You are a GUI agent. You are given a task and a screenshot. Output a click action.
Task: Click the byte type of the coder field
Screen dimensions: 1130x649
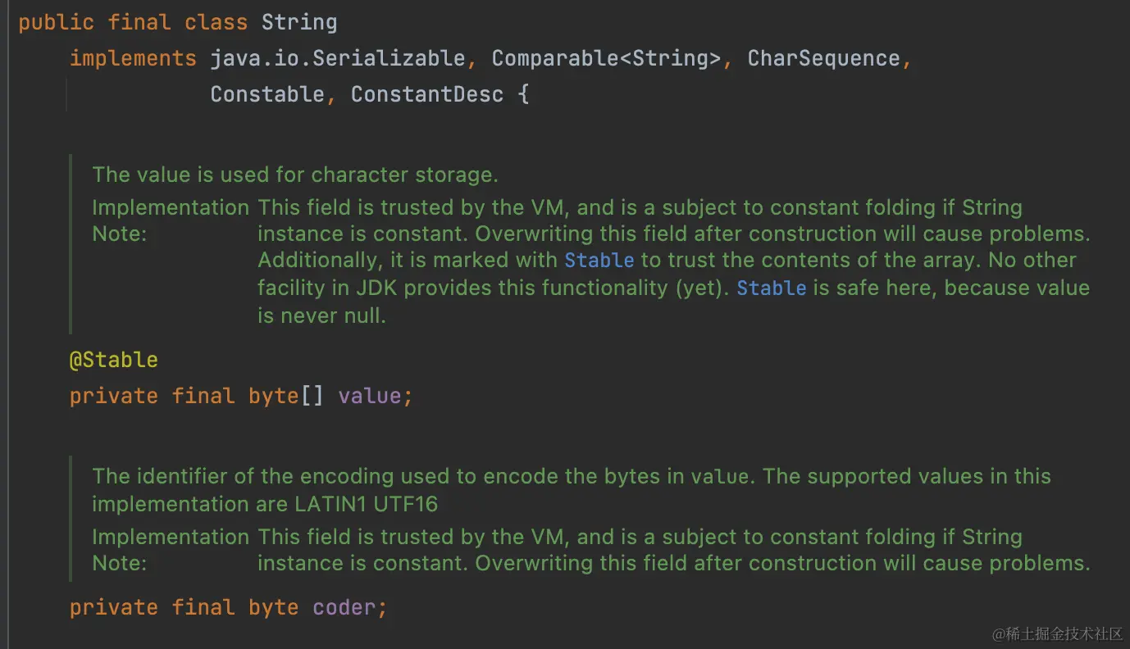[273, 607]
